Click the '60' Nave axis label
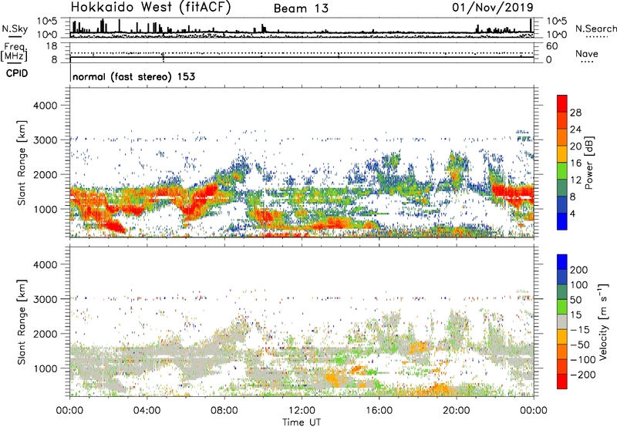This screenshot has width=617, height=427. click(551, 46)
